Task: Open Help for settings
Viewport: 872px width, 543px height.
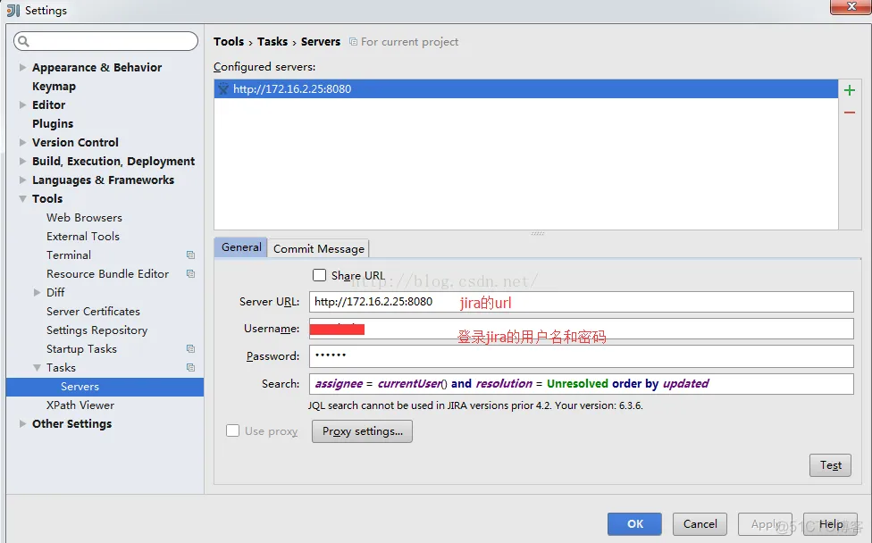Action: (830, 523)
